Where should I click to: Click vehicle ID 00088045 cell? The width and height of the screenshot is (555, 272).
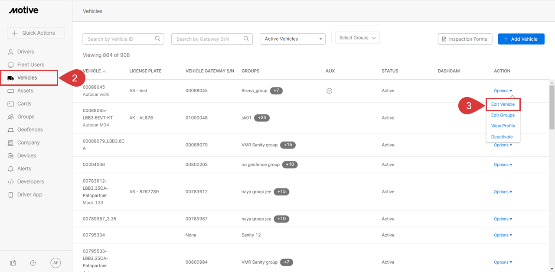pyautogui.click(x=94, y=87)
